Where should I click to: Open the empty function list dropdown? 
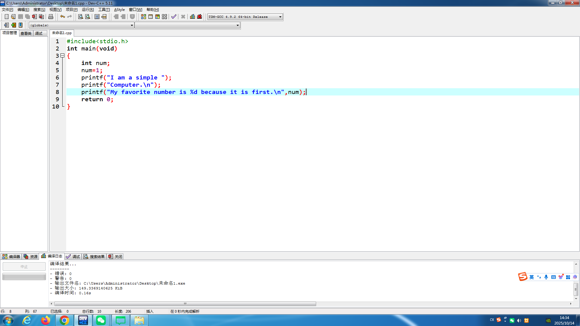coord(187,25)
